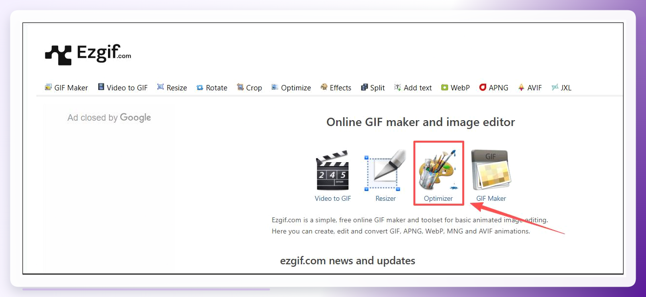This screenshot has width=646, height=297.
Task: Open the Optimizer text link
Action: (438, 198)
